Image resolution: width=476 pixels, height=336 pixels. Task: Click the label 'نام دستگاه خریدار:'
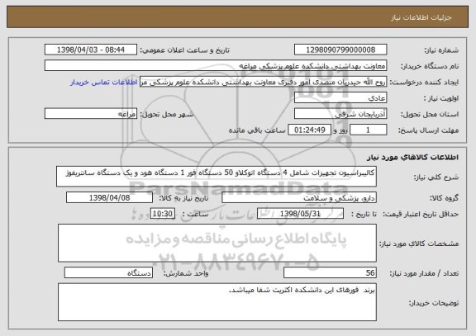pos(430,66)
